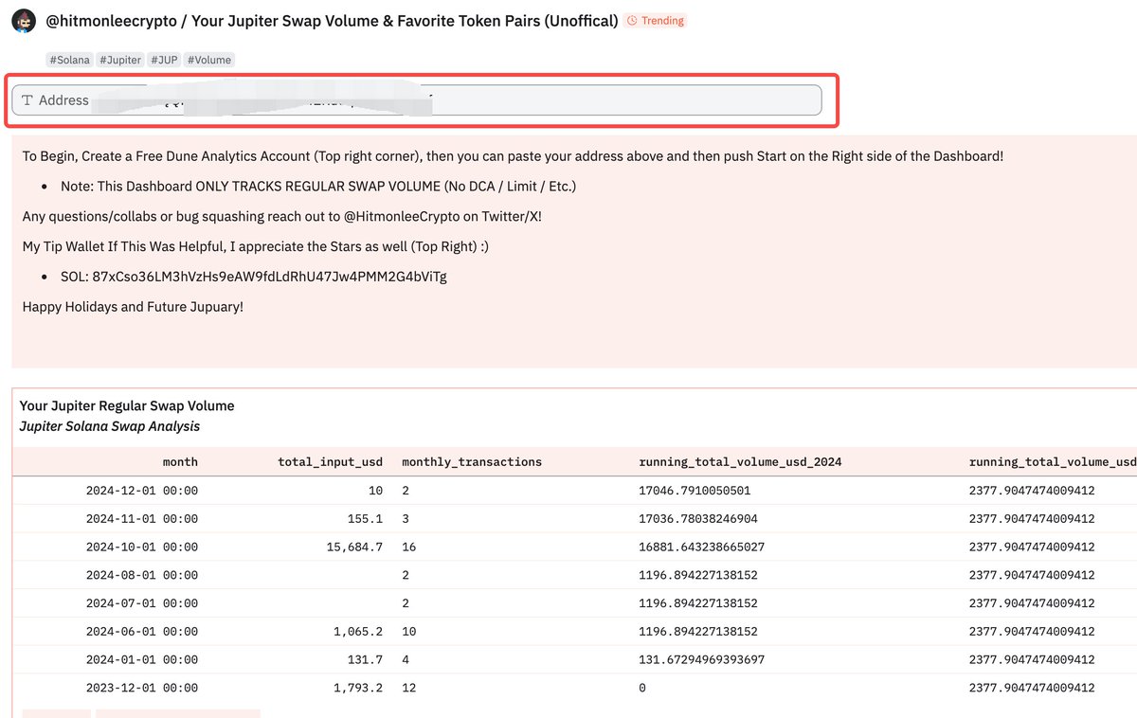Click monthly_transactions '4' in the 2024-01-01 row
The height and width of the screenshot is (718, 1137).
406,659
